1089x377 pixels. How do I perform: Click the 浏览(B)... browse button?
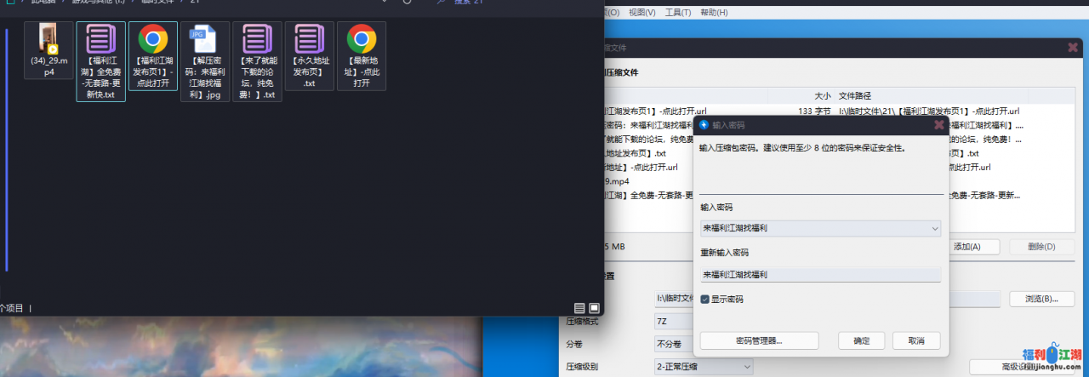[1041, 299]
